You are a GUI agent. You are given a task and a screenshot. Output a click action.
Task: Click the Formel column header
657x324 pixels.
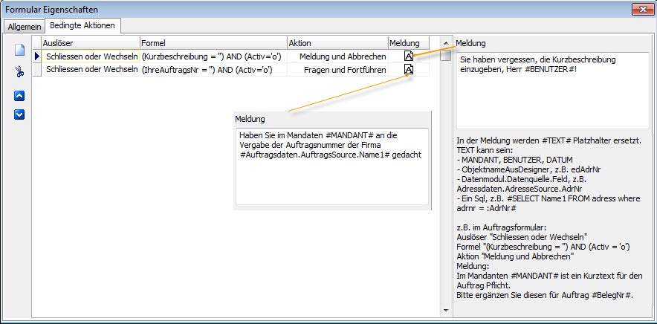click(212, 43)
